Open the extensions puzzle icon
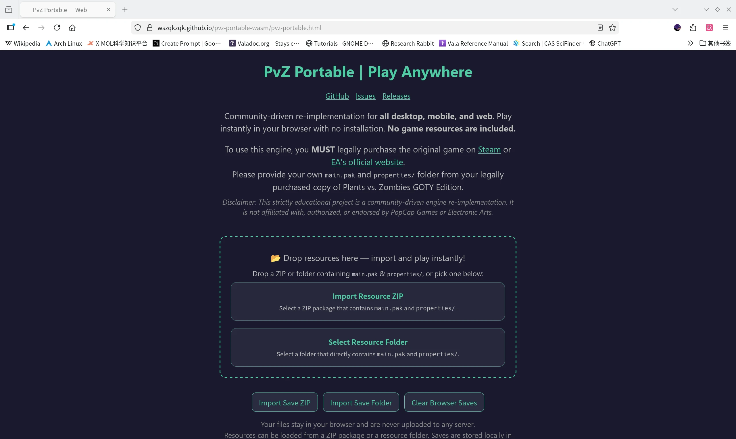The image size is (736, 439). 693,28
